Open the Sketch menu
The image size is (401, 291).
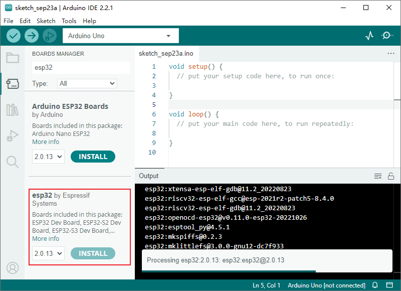click(x=46, y=21)
